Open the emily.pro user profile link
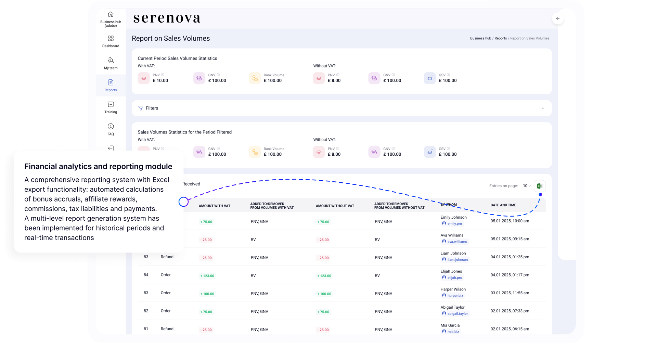This screenshot has height=348, width=657. pyautogui.click(x=452, y=223)
